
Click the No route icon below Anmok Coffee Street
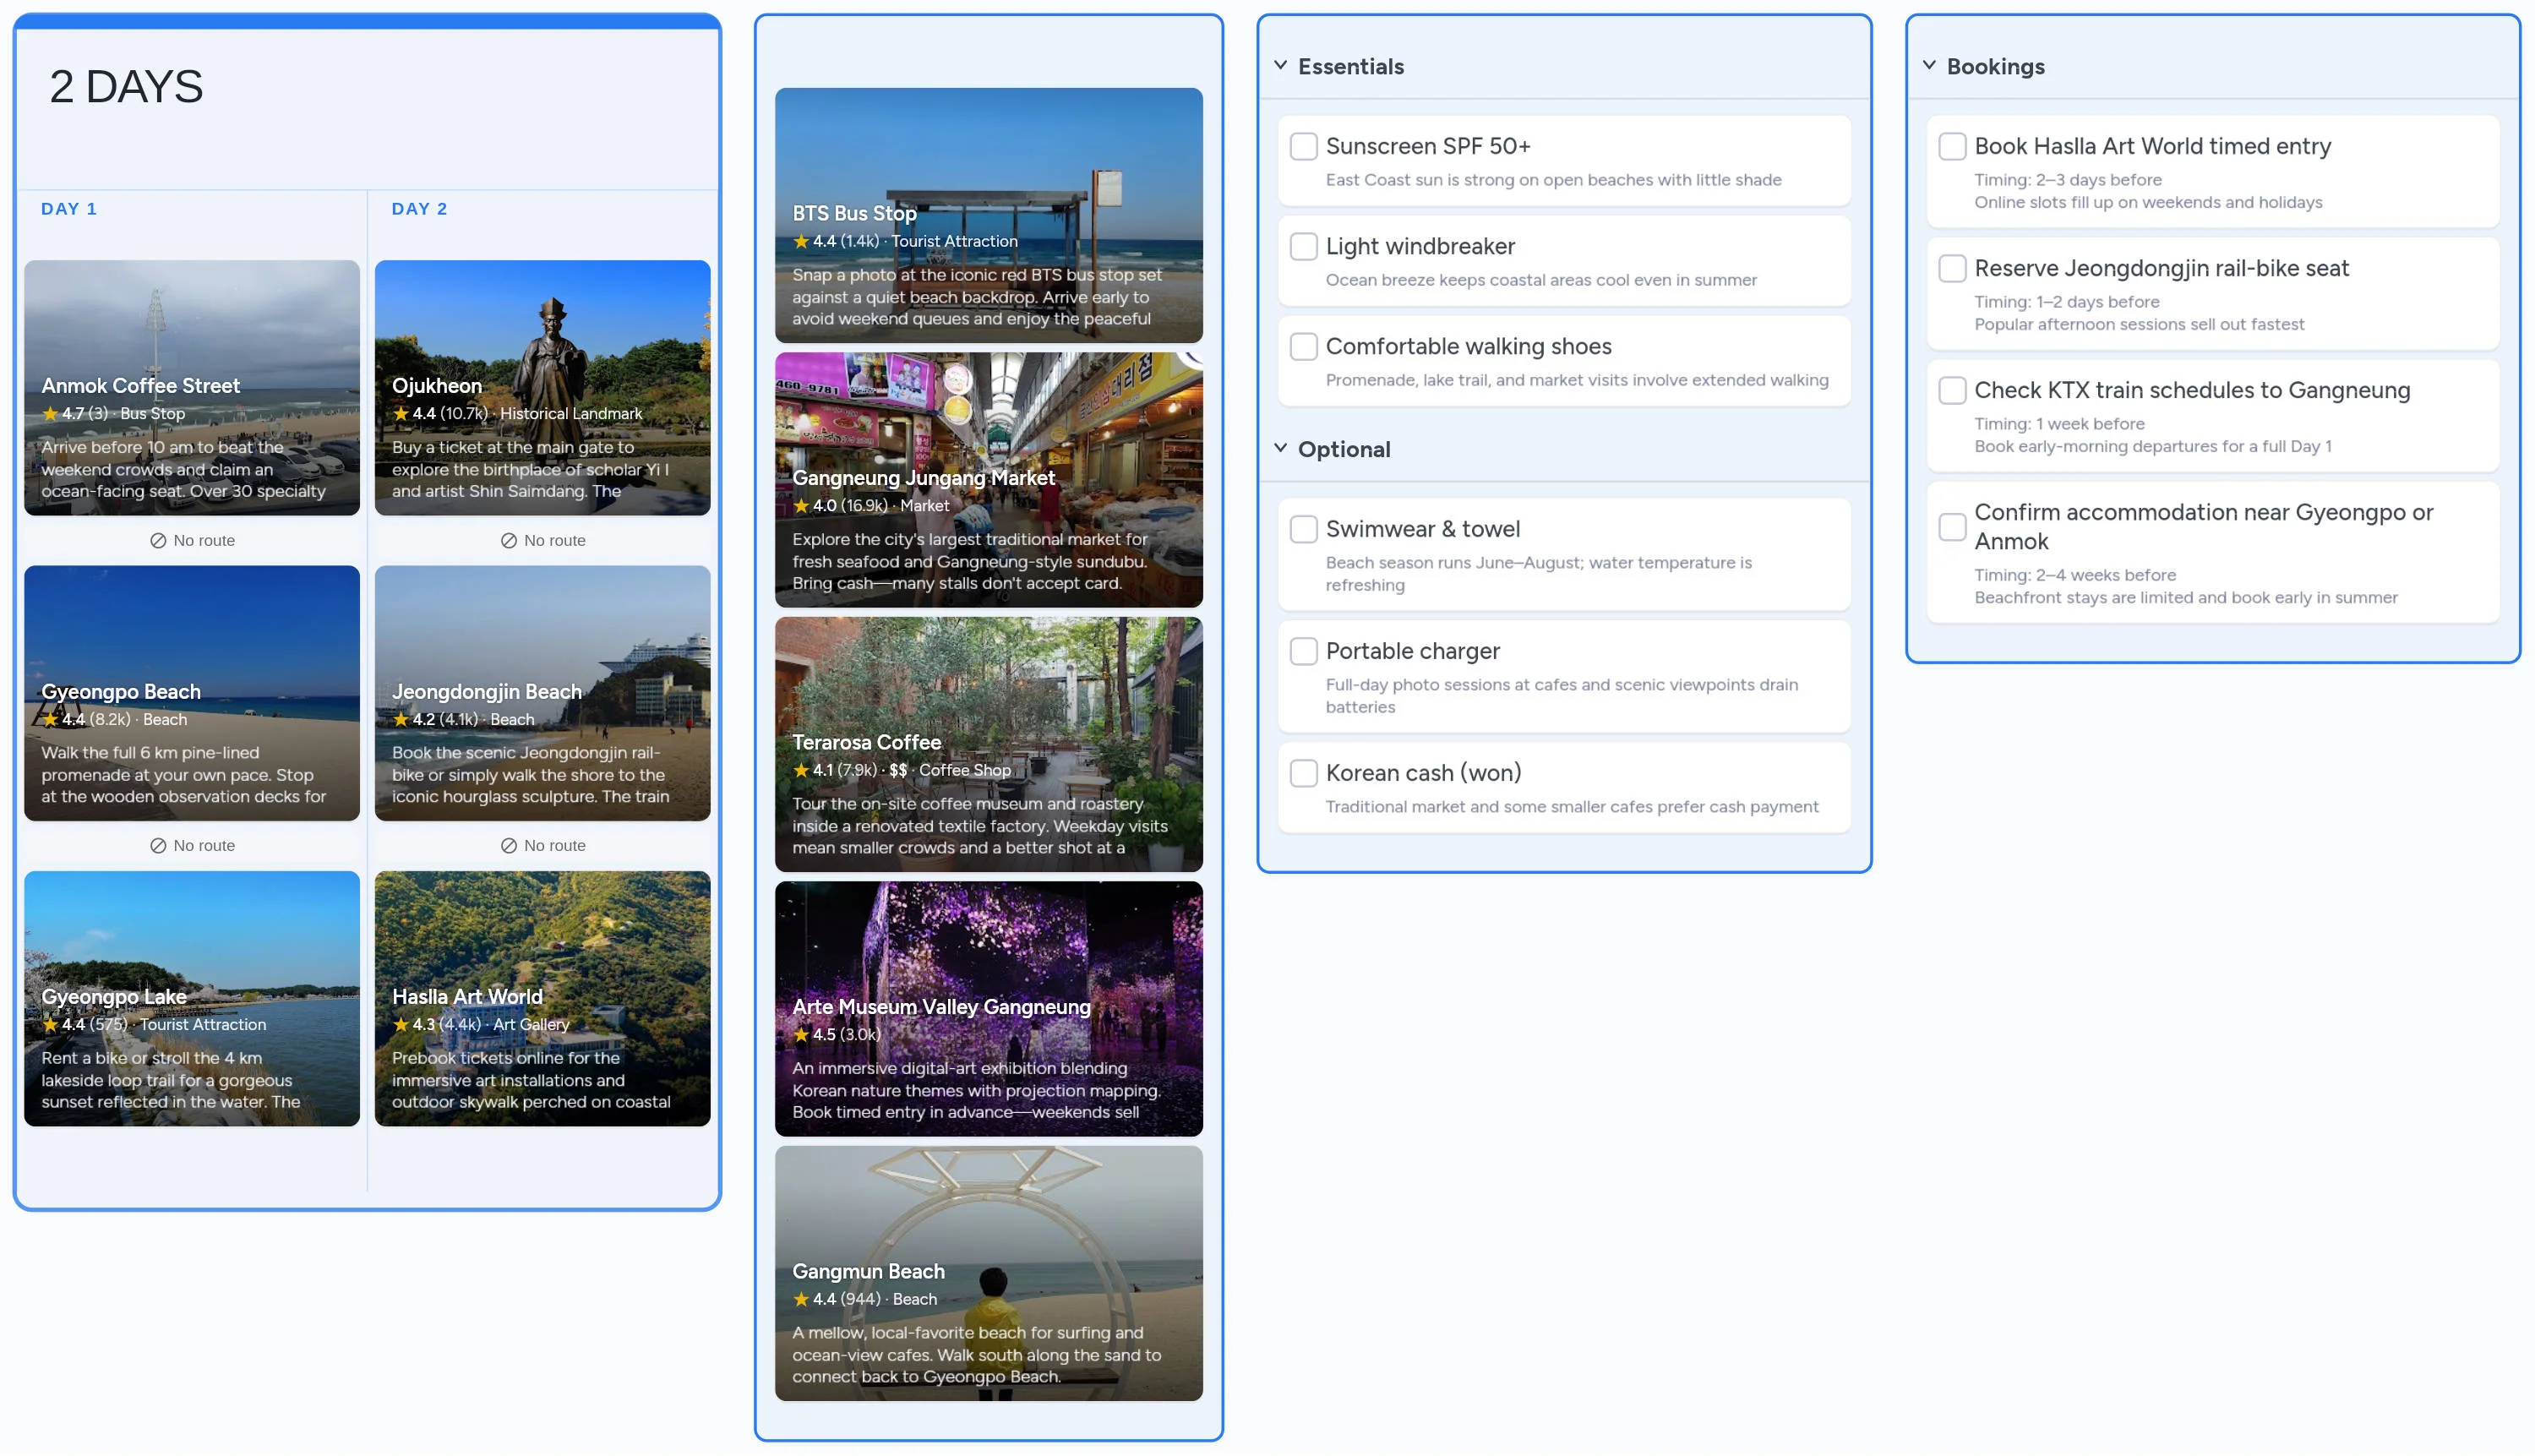tap(160, 540)
